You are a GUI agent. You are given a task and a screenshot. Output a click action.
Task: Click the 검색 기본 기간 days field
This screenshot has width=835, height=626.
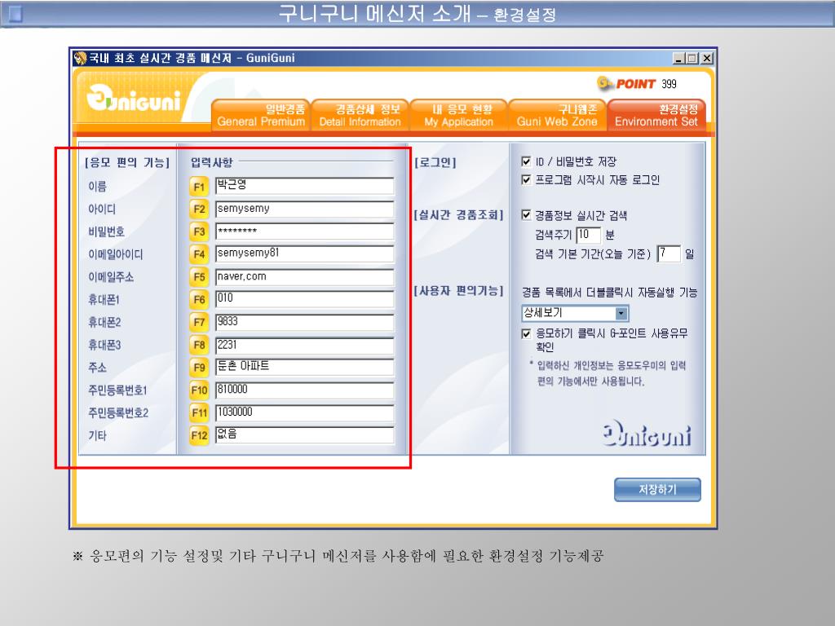click(x=669, y=254)
